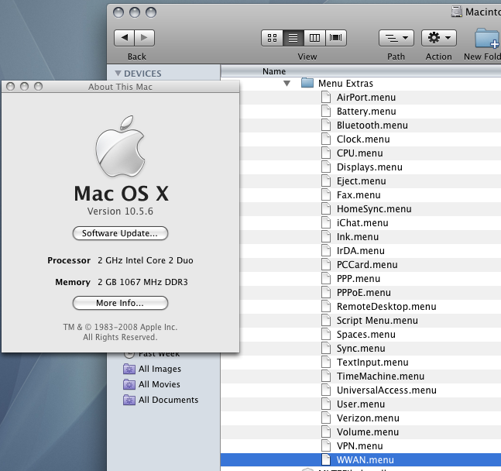The image size is (501, 471).
Task: Click the AirPort.menu file icon
Action: 326,97
